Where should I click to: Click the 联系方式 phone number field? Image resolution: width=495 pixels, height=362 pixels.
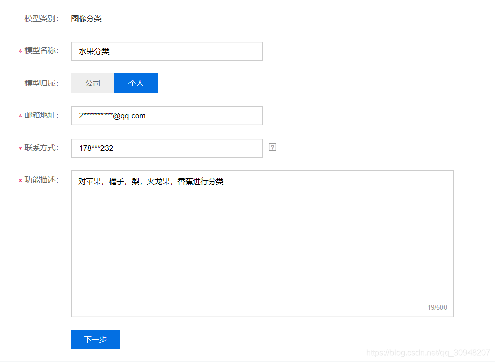pos(167,148)
